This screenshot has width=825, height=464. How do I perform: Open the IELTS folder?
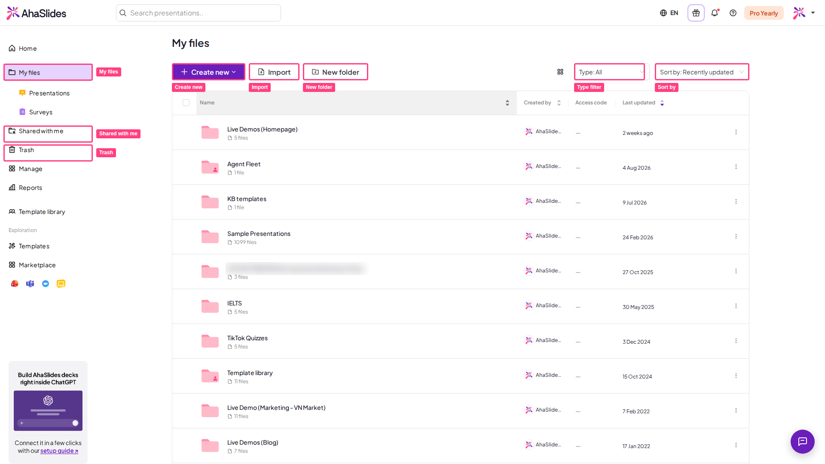pyautogui.click(x=234, y=303)
